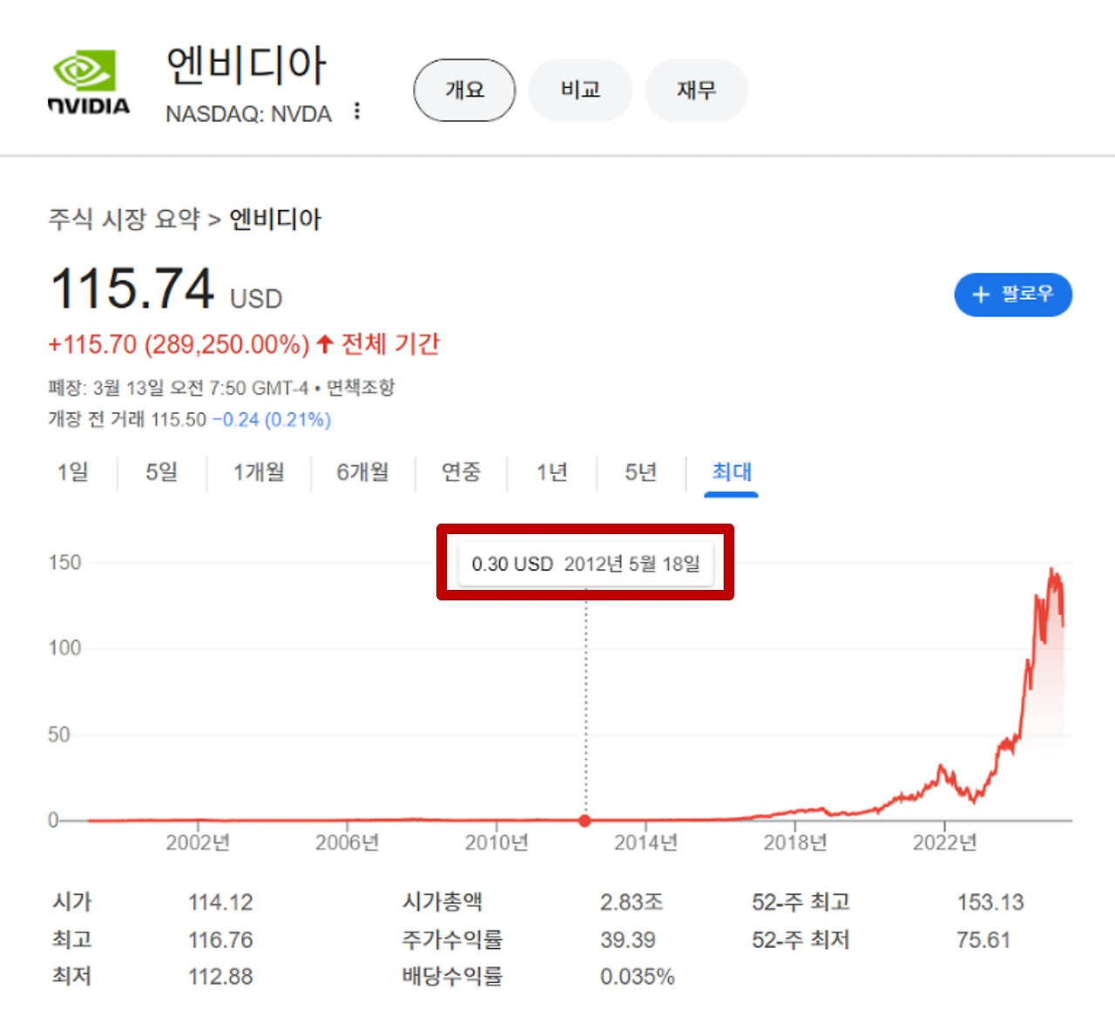Open the three-dot menu beside NASDAQ: NVDA
This screenshot has height=1016, width=1115.
[x=357, y=112]
